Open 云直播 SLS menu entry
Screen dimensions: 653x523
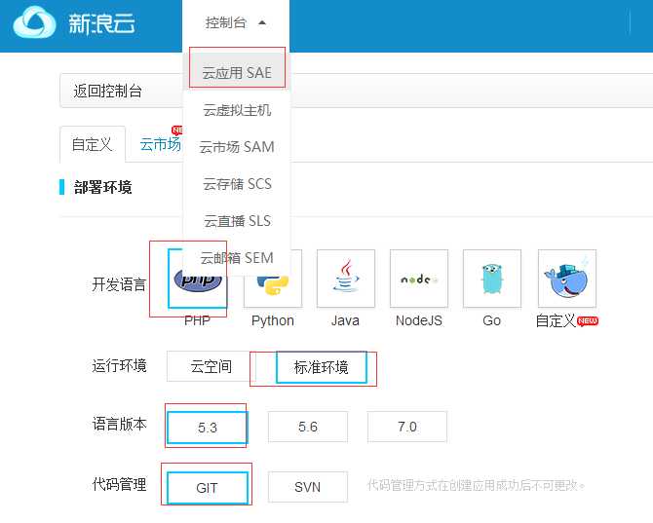tap(237, 221)
